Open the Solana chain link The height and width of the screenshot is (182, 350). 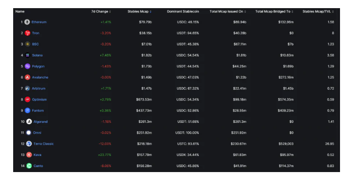(x=37, y=55)
